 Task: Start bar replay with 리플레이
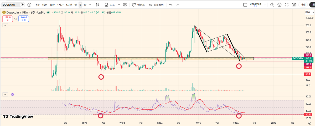tap(156, 5)
